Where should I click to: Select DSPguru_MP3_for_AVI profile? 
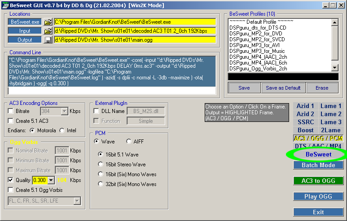coord(255,45)
